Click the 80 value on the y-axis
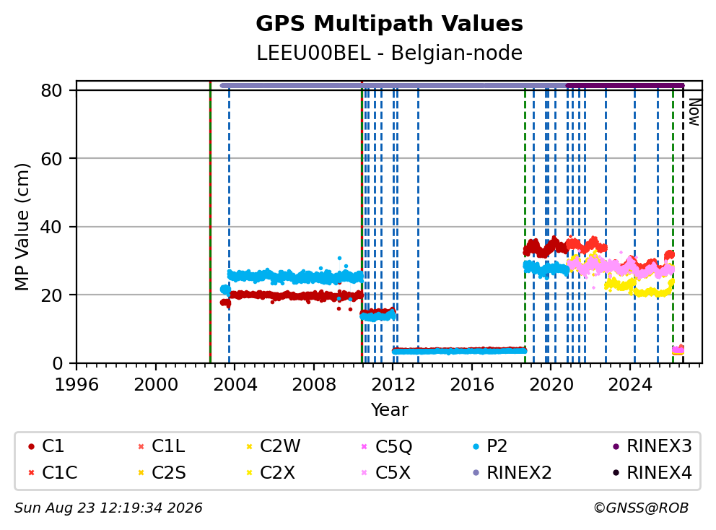Screen dimensions: 716x530 point(51,90)
